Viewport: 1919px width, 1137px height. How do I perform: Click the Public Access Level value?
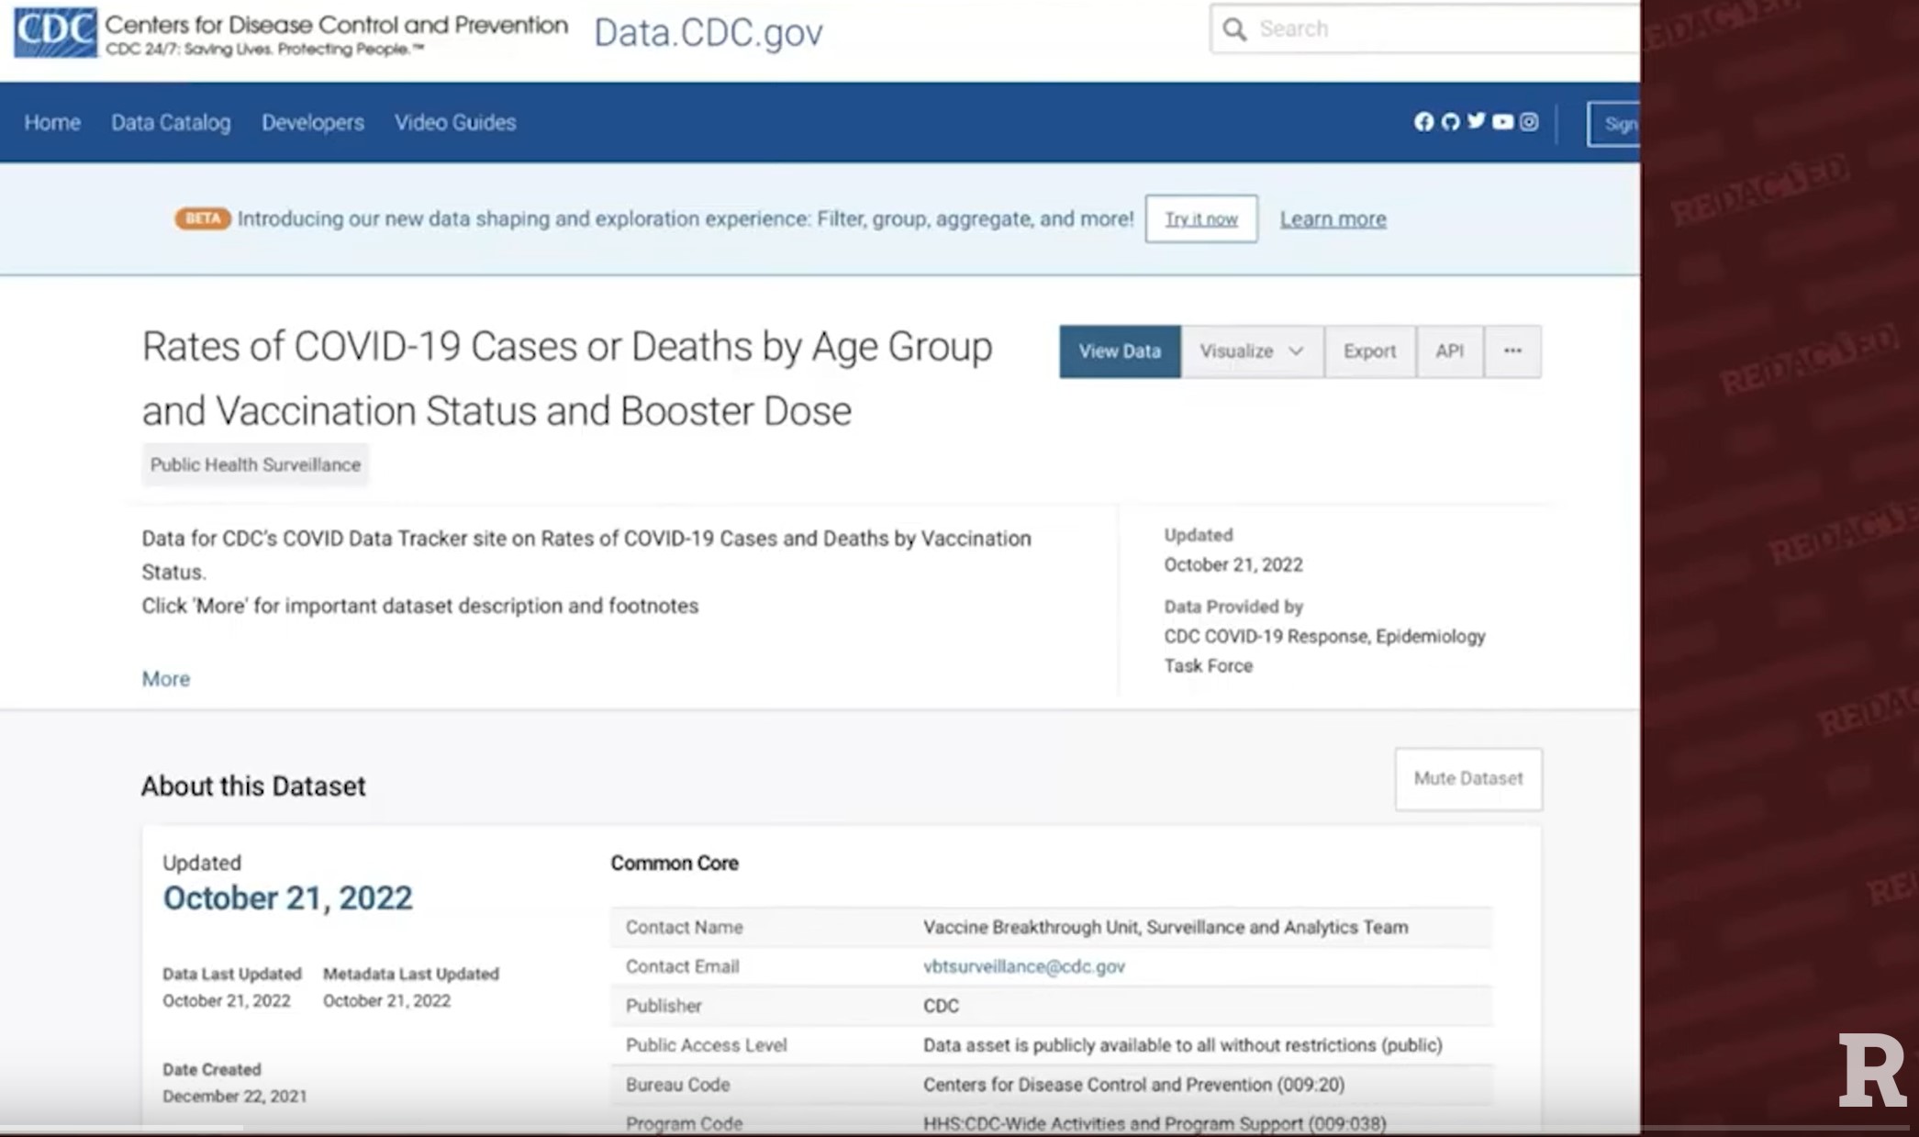coord(1183,1045)
